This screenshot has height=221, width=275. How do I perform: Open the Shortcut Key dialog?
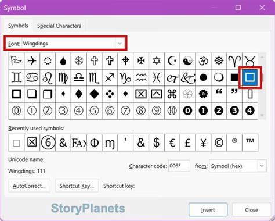77,186
